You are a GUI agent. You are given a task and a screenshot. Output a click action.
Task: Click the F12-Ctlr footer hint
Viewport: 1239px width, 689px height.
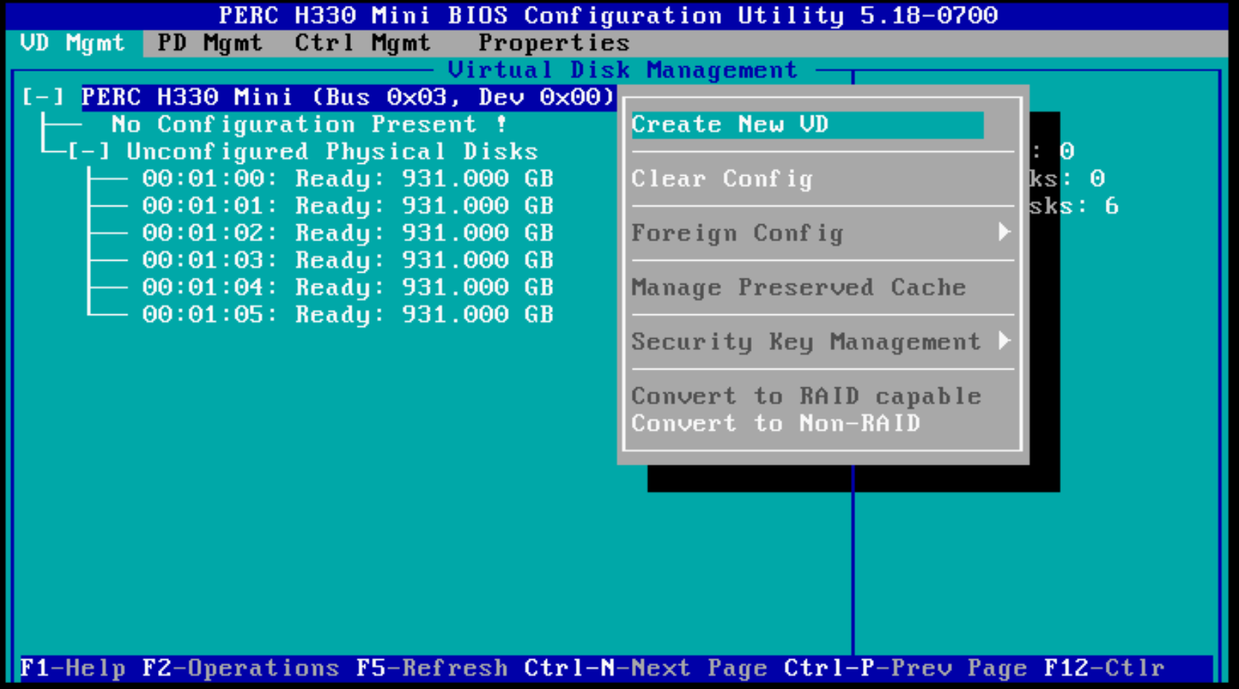[1104, 668]
